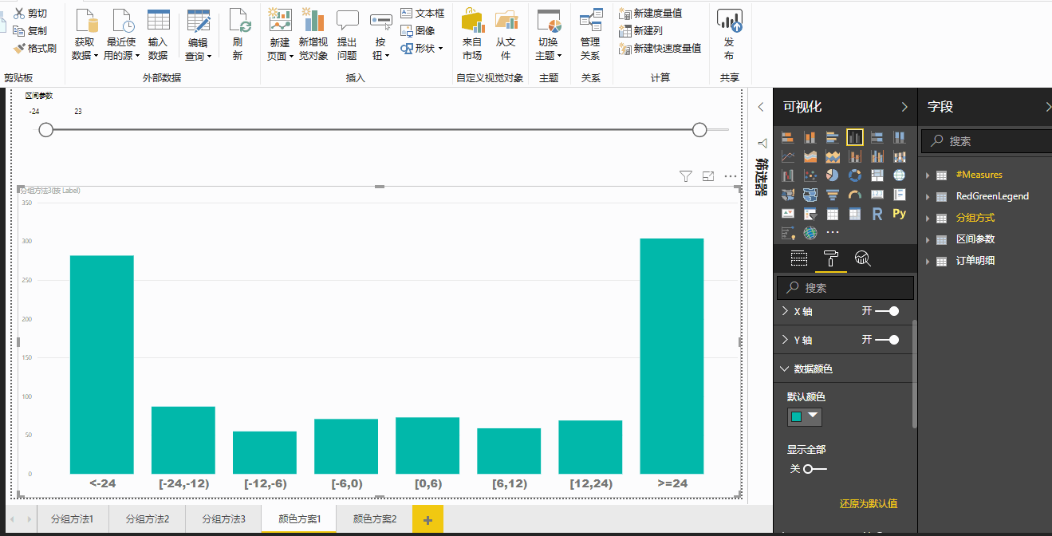Screen dimensions: 1052x536
Task: Choose the pie chart visualization
Action: pyautogui.click(x=833, y=175)
